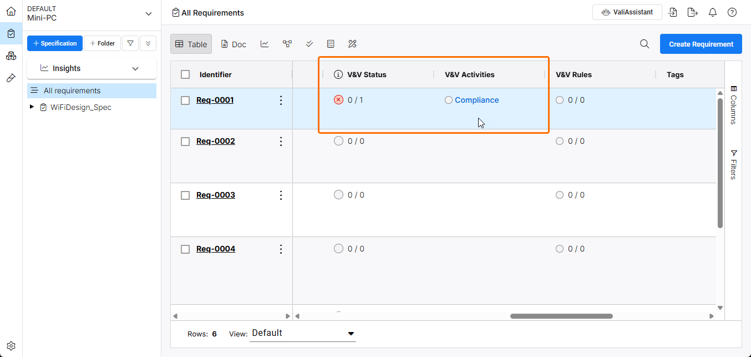Image resolution: width=751 pixels, height=357 pixels.
Task: Expand the WiFiDesign_Spec tree node
Action: click(x=32, y=107)
